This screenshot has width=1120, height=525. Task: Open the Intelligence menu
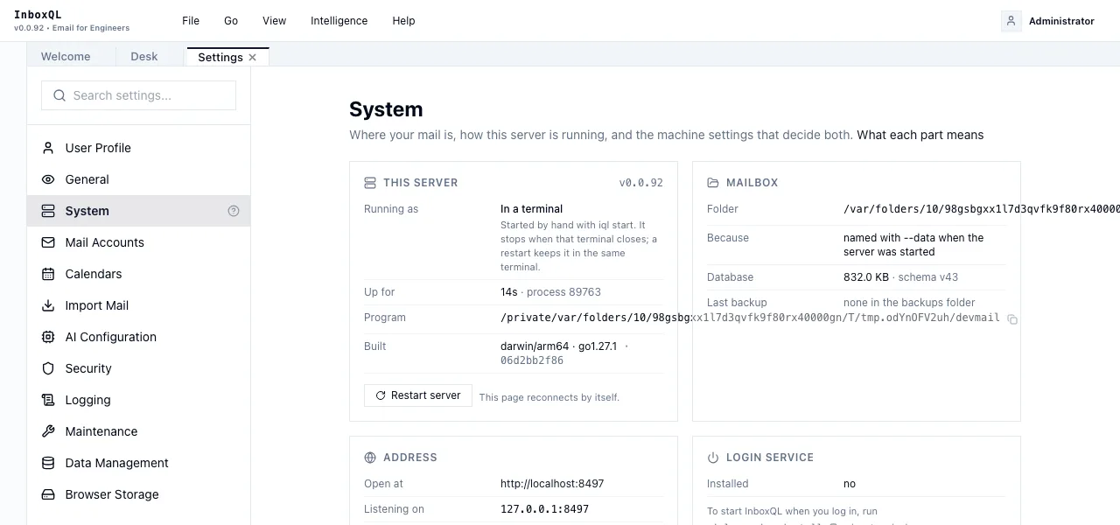[339, 21]
